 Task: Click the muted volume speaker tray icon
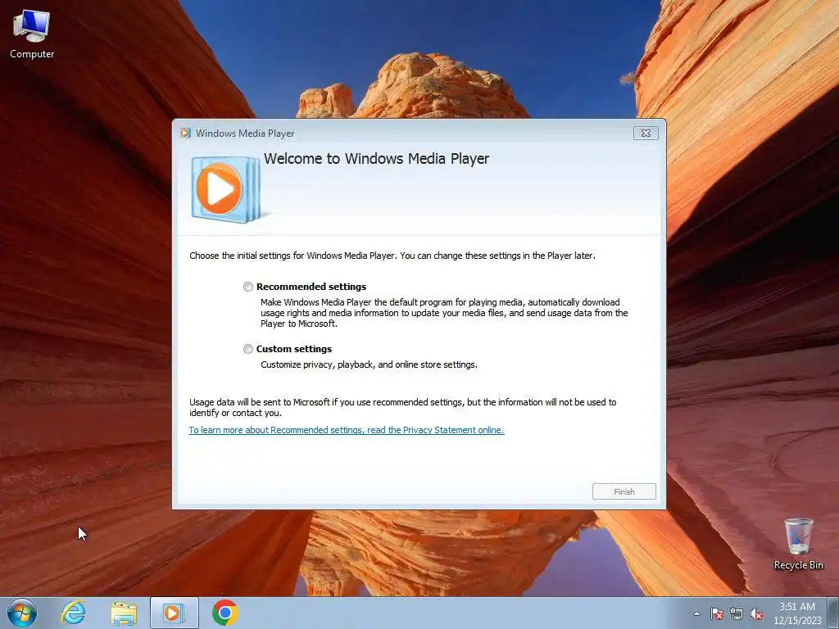click(x=756, y=613)
